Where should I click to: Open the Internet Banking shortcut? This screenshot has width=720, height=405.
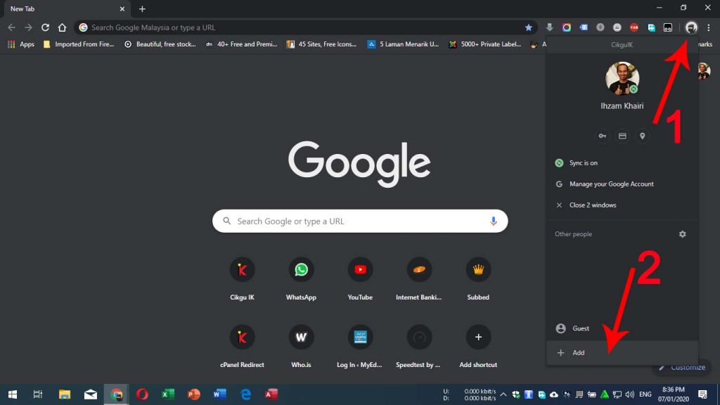419,278
